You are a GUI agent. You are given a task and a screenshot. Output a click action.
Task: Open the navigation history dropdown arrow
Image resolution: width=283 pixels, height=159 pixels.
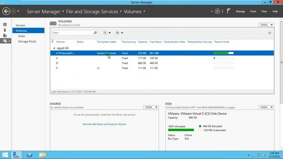click(18, 11)
